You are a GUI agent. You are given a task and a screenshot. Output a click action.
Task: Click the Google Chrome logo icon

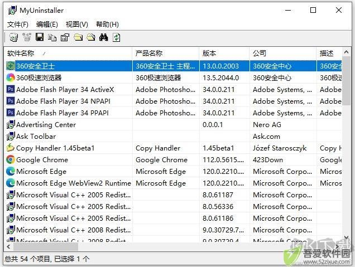tap(11, 159)
